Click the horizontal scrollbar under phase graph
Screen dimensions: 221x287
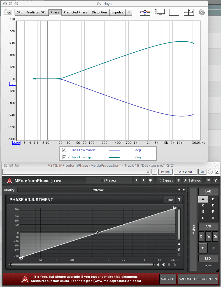[82, 264]
